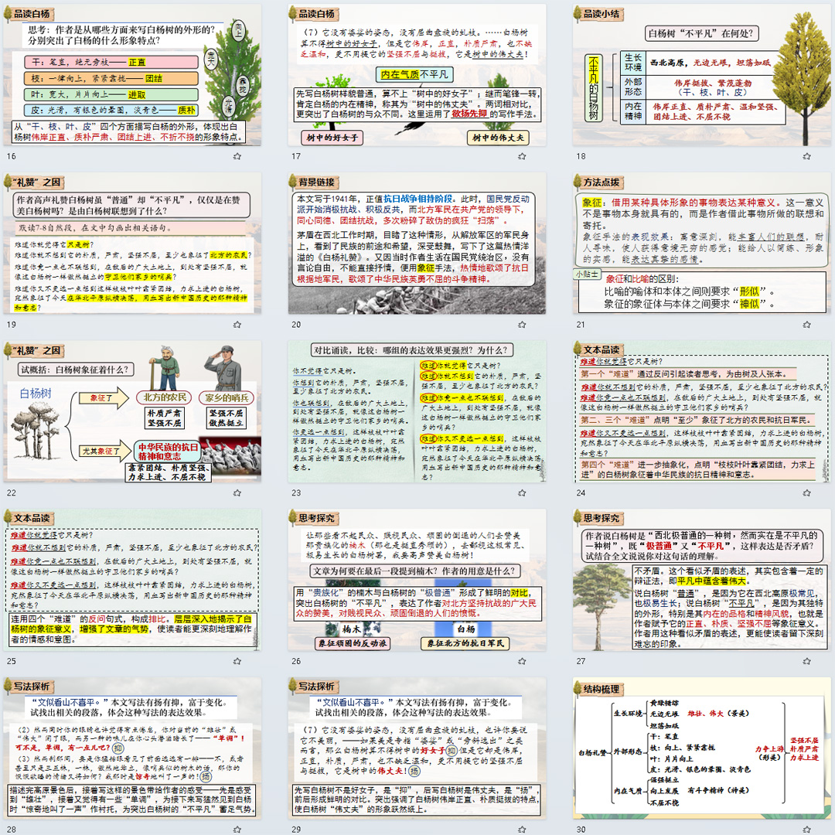The height and width of the screenshot is (835, 835).
Task: Select slide 23 对比诵读 comparison thumbnail
Action: point(417,411)
